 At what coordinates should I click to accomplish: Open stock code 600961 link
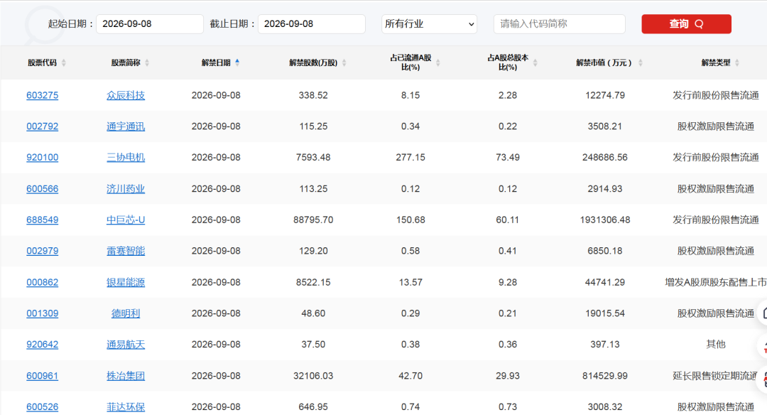coord(42,376)
